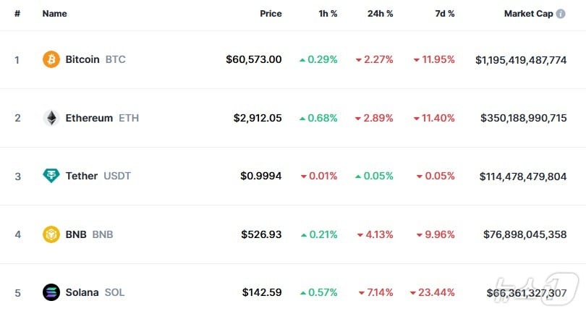Click Bitcoin's green 1h up arrow
The width and height of the screenshot is (586, 314).
pos(302,60)
